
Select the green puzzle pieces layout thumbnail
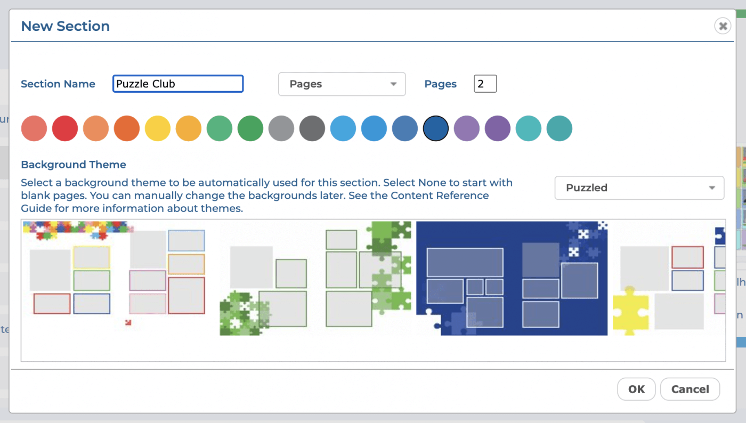pyautogui.click(x=315, y=278)
